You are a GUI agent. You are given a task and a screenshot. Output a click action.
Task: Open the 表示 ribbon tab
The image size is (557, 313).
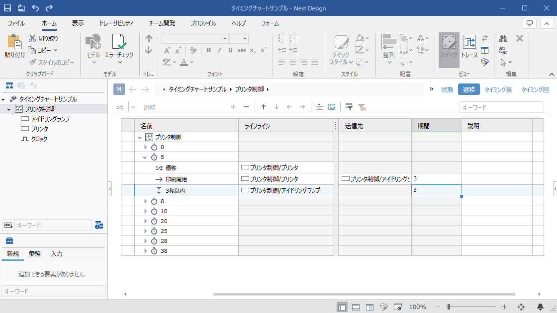click(78, 23)
